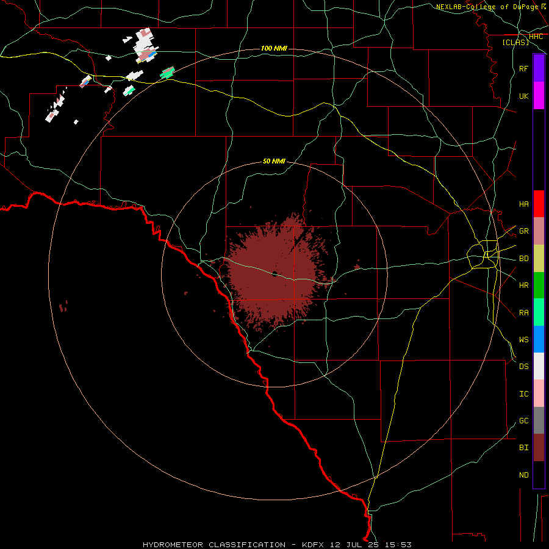Click the "RA" legend label

(x=523, y=312)
